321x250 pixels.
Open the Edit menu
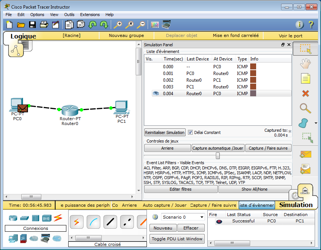[21, 15]
